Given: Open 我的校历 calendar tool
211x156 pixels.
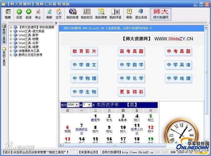Looking at the screenshot, I should pyautogui.click(x=87, y=14).
